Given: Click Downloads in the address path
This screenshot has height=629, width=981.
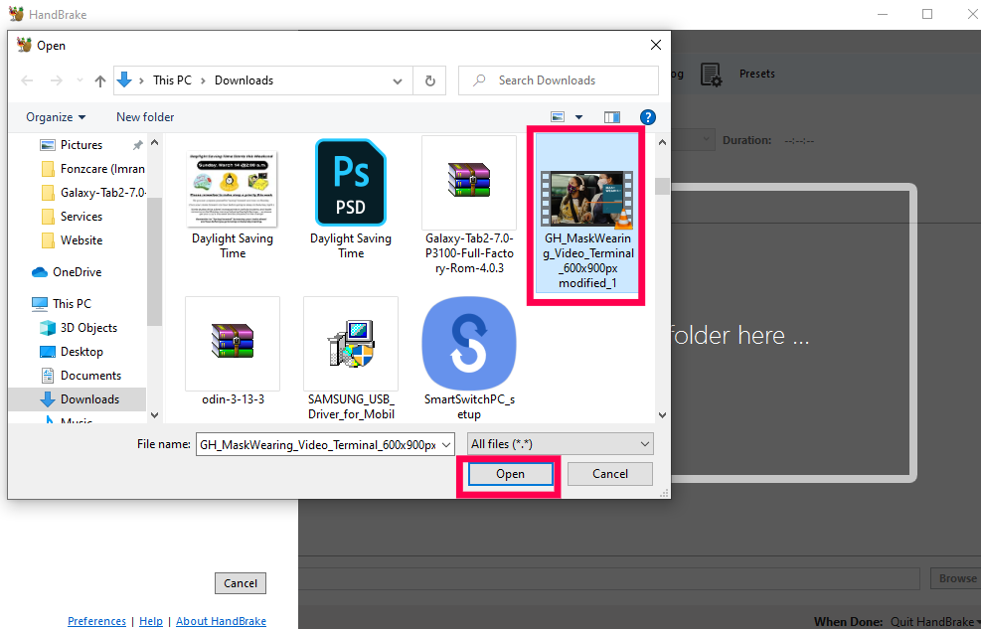Looking at the screenshot, I should pos(244,80).
